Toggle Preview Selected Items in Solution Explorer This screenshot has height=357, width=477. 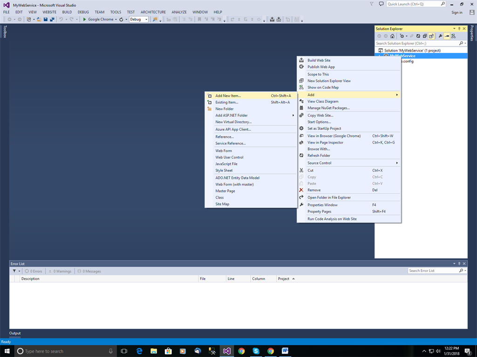tap(447, 36)
